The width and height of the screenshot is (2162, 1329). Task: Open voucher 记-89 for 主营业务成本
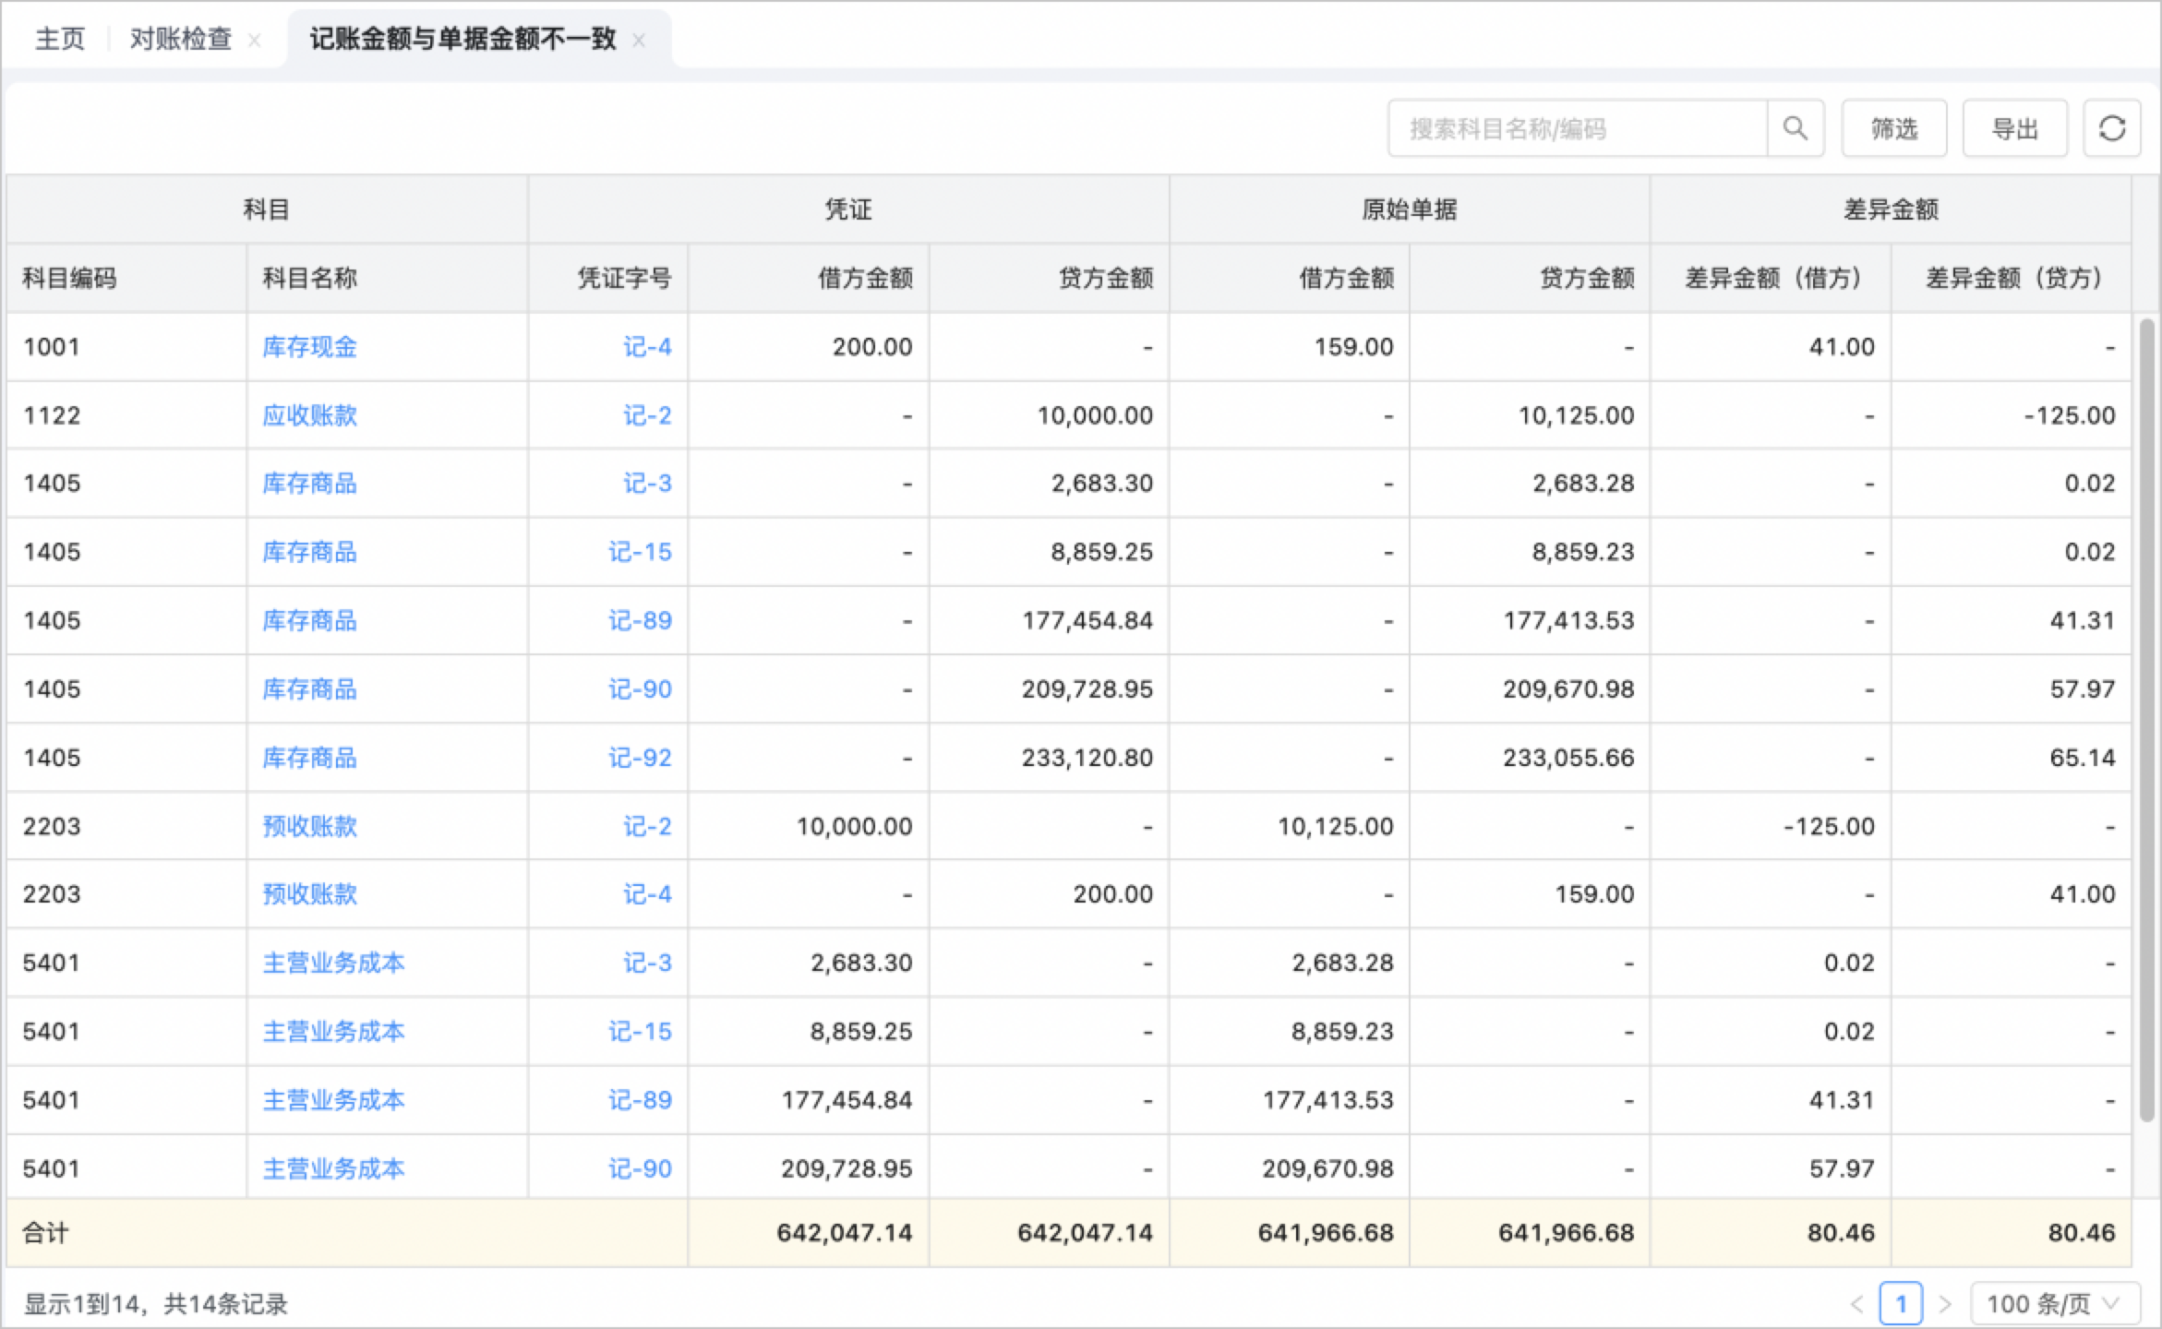pyautogui.click(x=640, y=1100)
